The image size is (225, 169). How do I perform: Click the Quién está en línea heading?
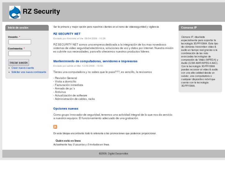point(68,140)
